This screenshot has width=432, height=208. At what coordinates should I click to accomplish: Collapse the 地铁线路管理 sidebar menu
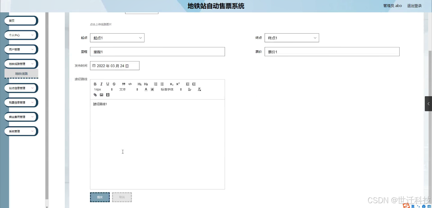[x=21, y=64]
